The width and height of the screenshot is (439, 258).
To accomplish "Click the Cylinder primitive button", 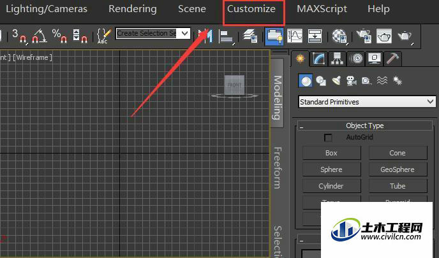I will pyautogui.click(x=332, y=186).
